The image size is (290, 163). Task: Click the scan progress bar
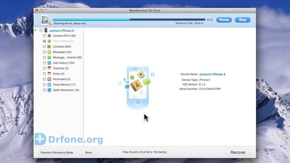tap(129, 19)
